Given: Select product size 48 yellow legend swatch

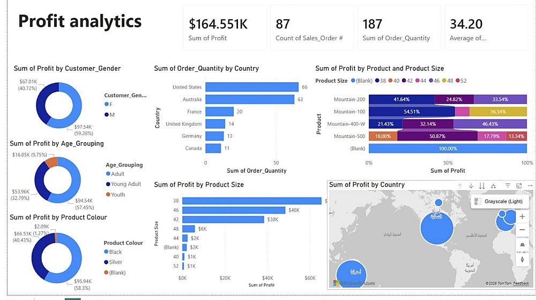Looking at the screenshot, I should tap(444, 81).
